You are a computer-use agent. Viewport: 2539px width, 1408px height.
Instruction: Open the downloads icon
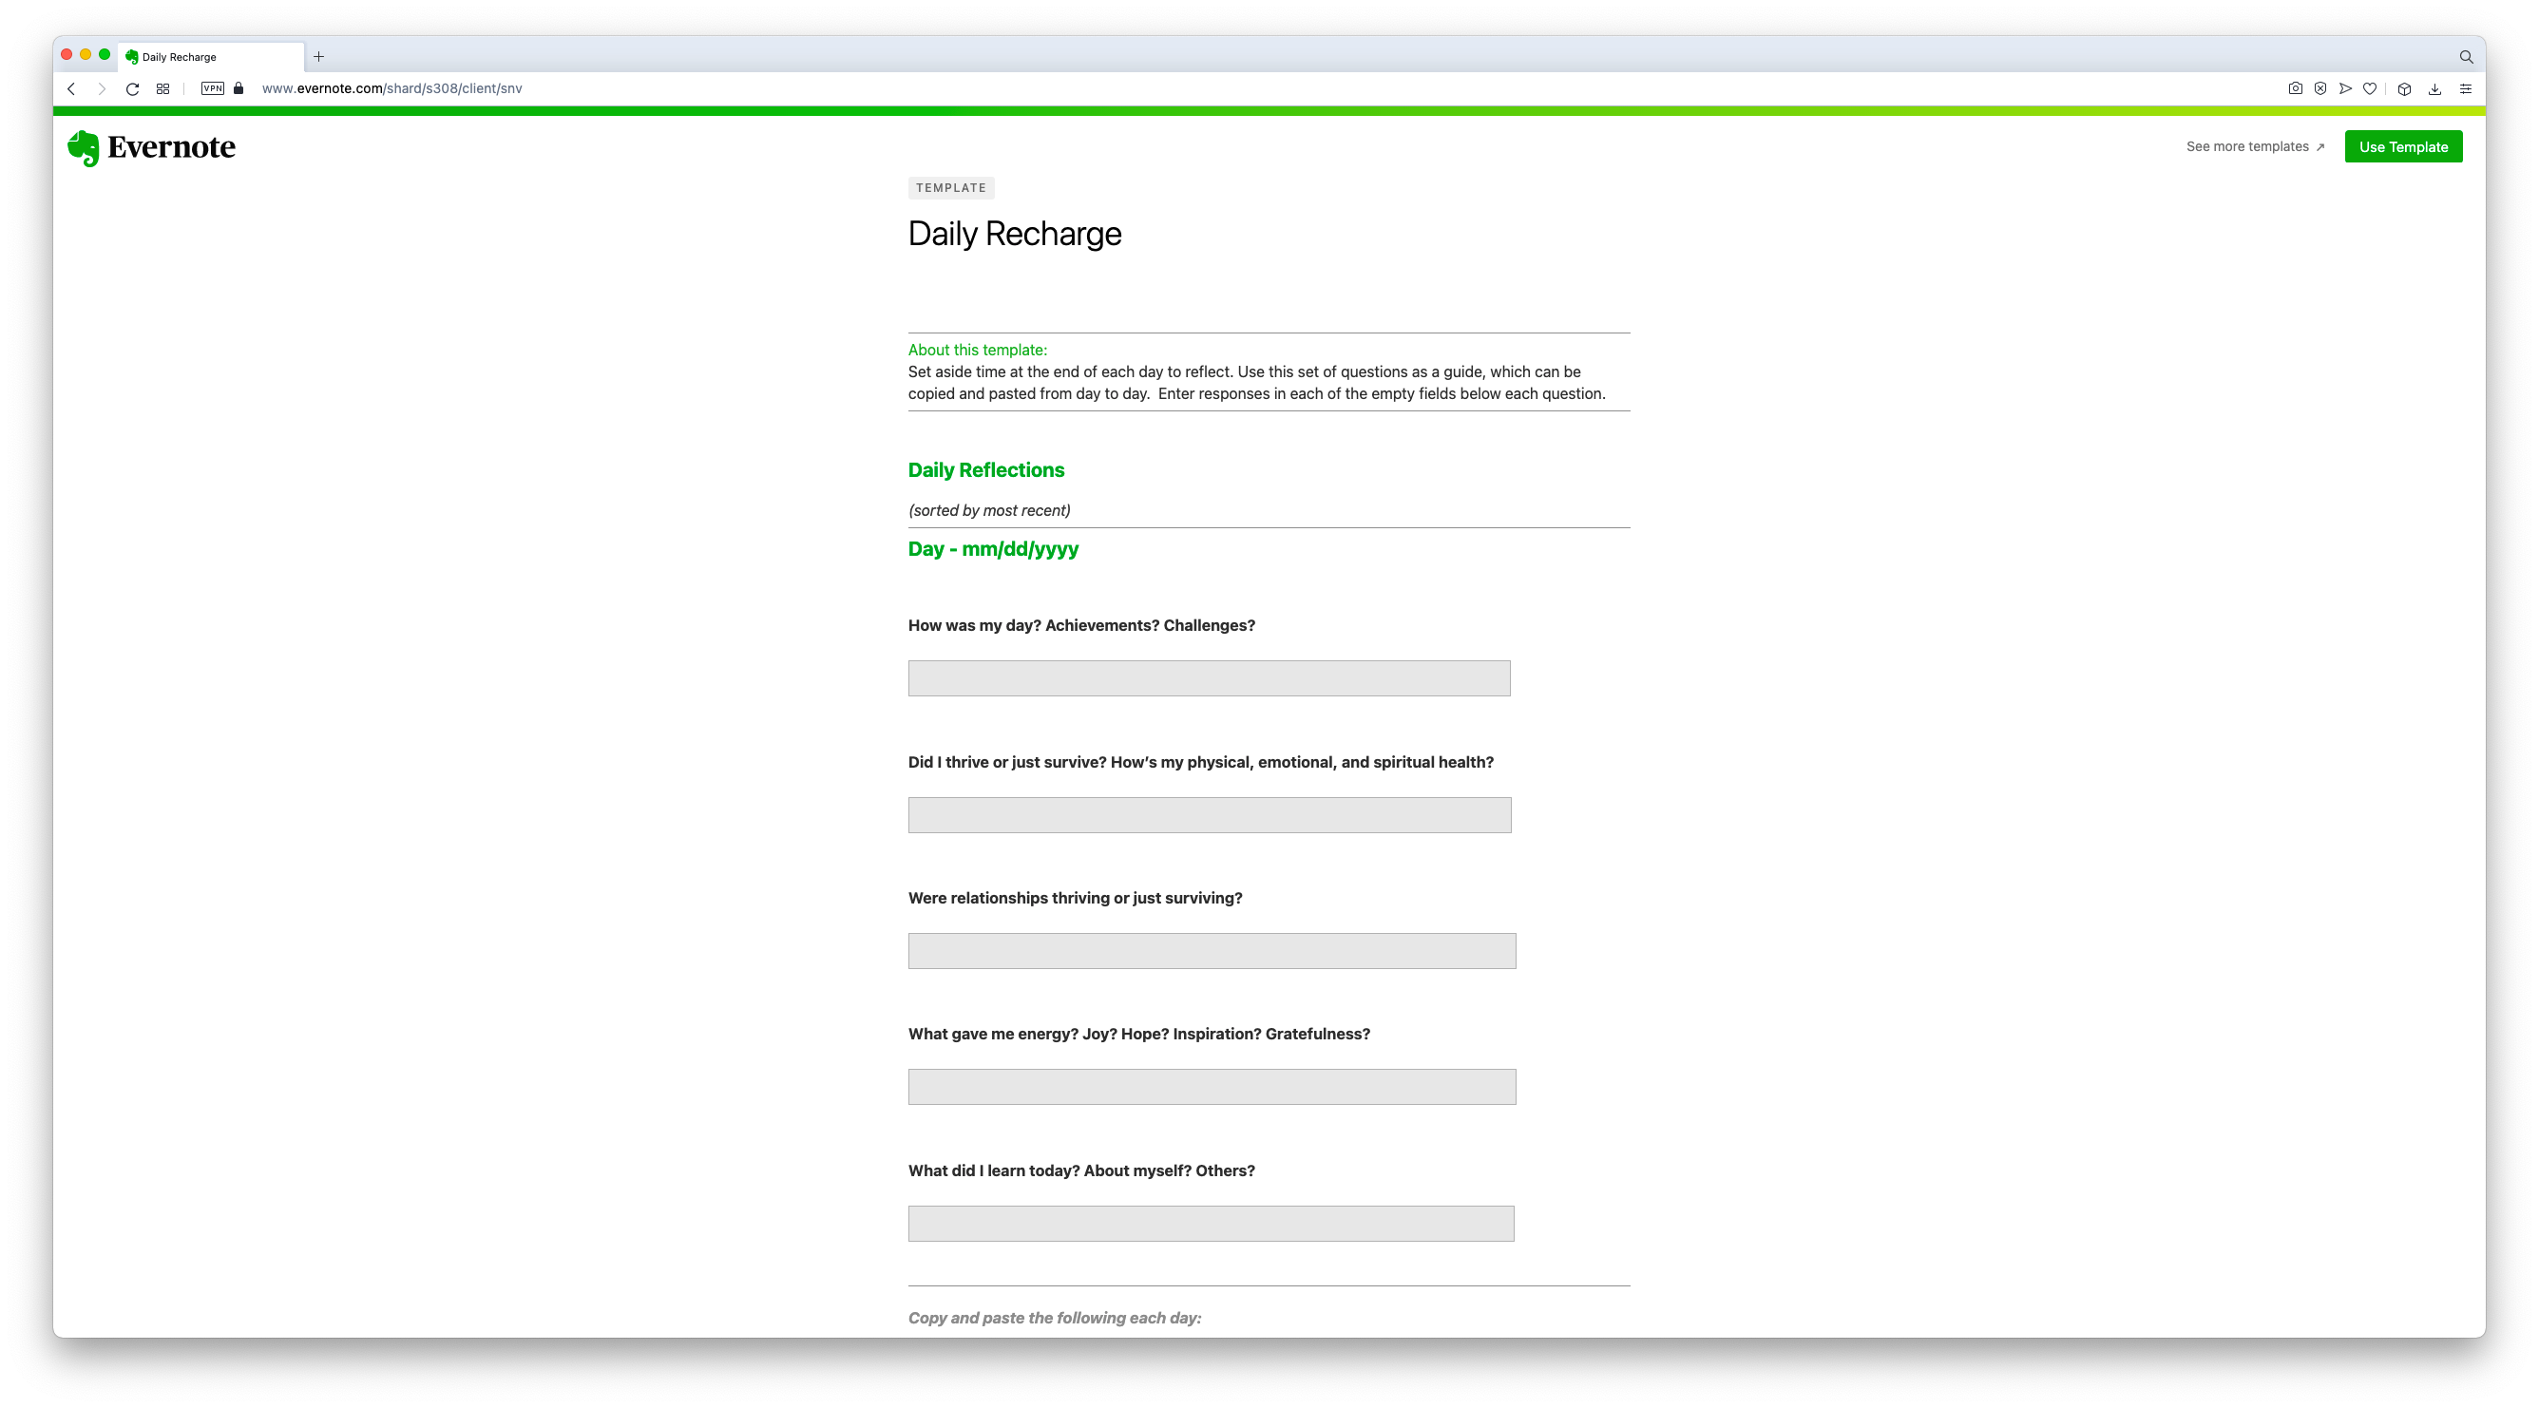(2435, 88)
